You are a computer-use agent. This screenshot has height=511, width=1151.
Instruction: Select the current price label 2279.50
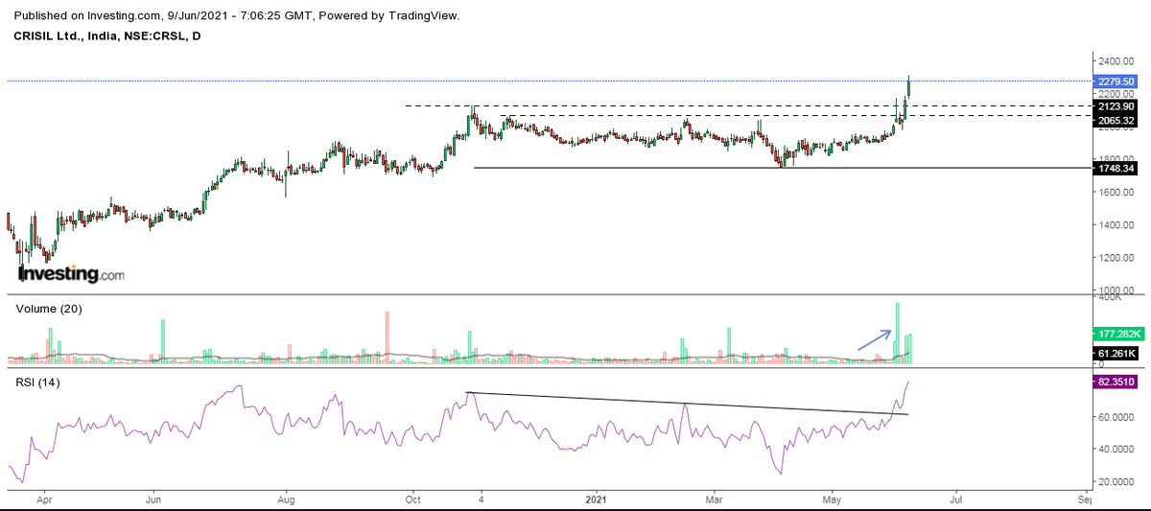click(1116, 81)
